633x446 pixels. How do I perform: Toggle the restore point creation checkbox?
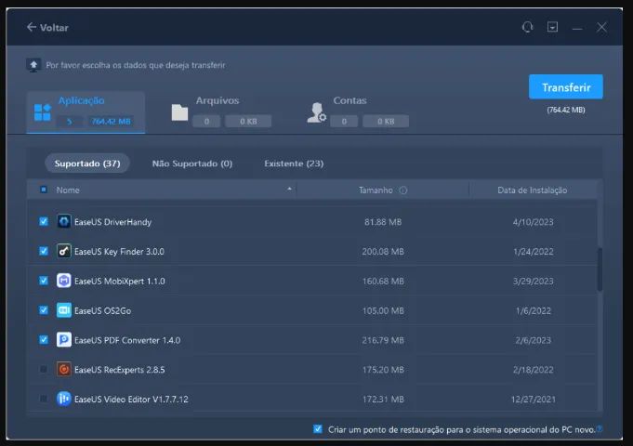(x=318, y=429)
